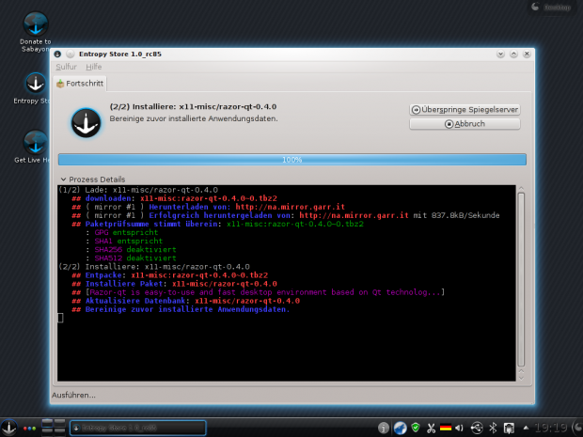Maximize the Entropy Store window
583x437 pixels.
(x=513, y=55)
